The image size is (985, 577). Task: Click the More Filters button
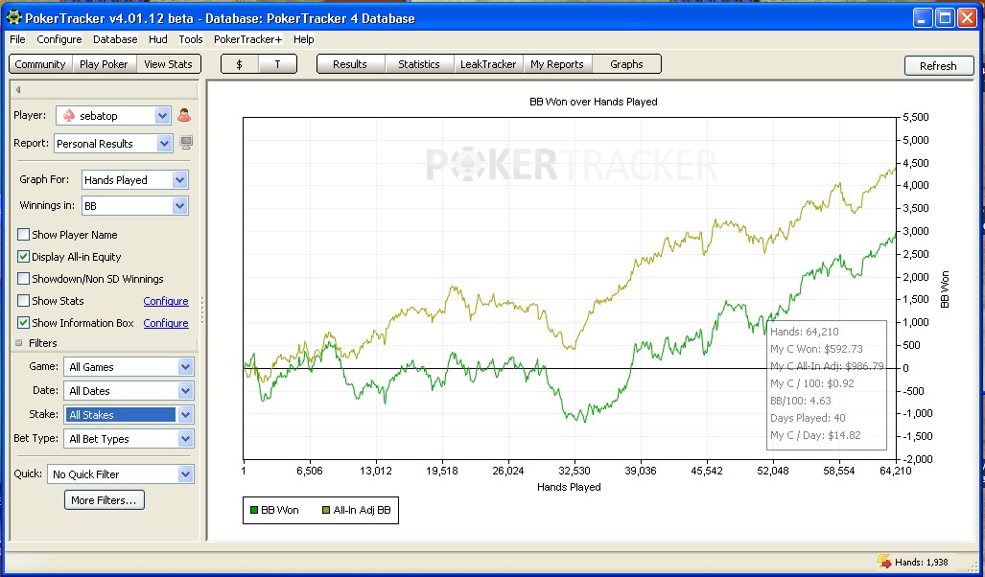(x=105, y=500)
